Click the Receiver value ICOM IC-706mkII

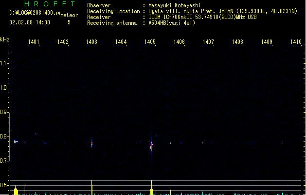(171, 17)
